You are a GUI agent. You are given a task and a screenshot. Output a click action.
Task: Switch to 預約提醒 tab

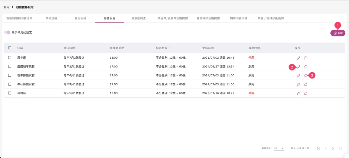point(51,18)
